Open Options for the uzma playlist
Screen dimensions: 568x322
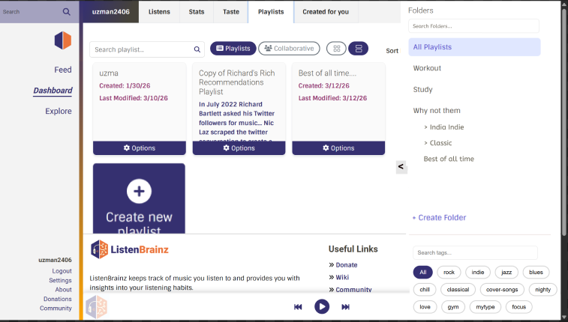139,148
